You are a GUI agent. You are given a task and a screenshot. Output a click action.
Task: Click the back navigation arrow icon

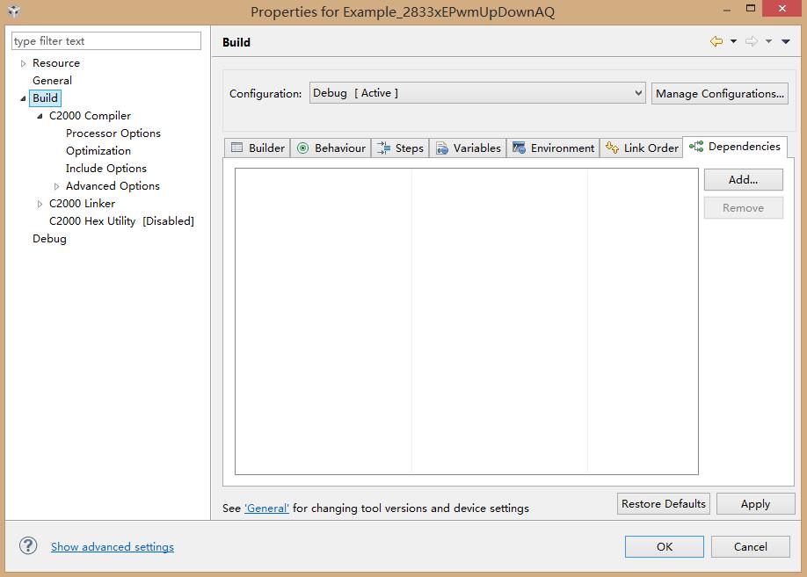pyautogui.click(x=716, y=41)
